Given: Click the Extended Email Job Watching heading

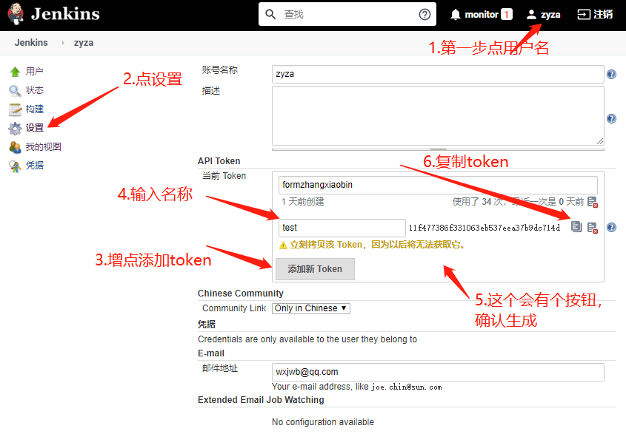Looking at the screenshot, I should (261, 400).
